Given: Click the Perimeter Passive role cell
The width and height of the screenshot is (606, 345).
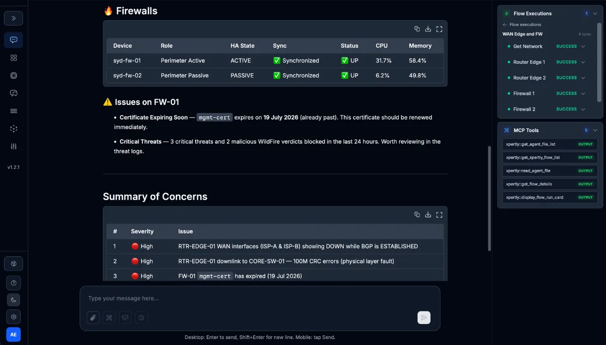Looking at the screenshot, I should (x=184, y=75).
